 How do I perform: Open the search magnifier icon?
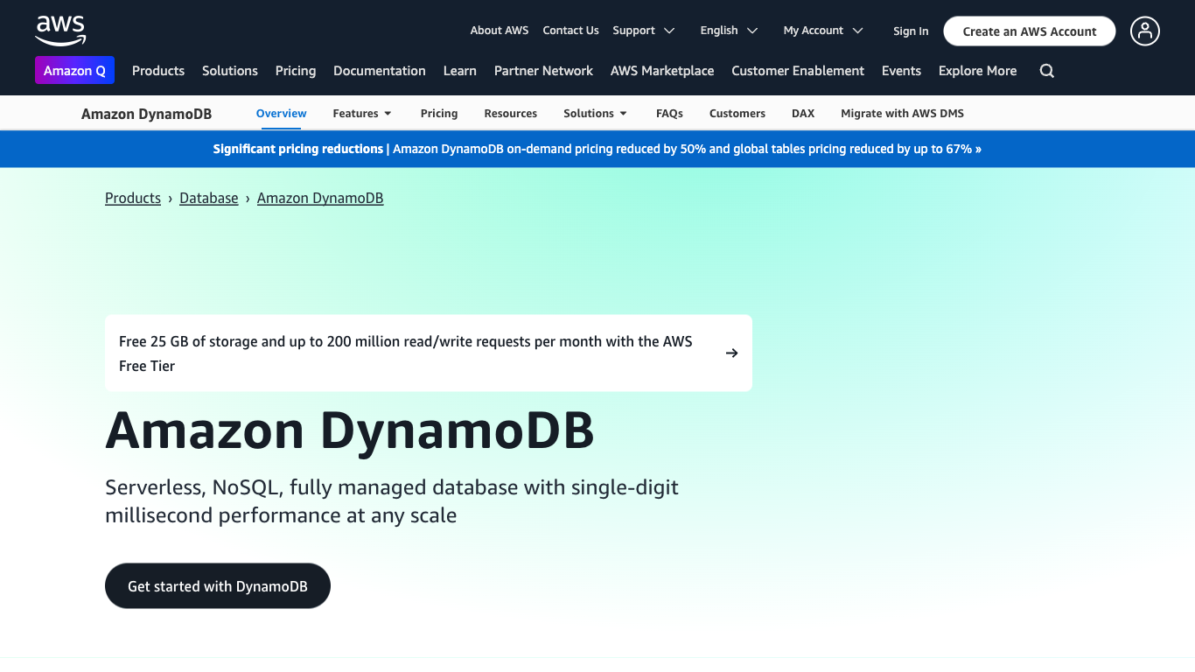point(1047,71)
